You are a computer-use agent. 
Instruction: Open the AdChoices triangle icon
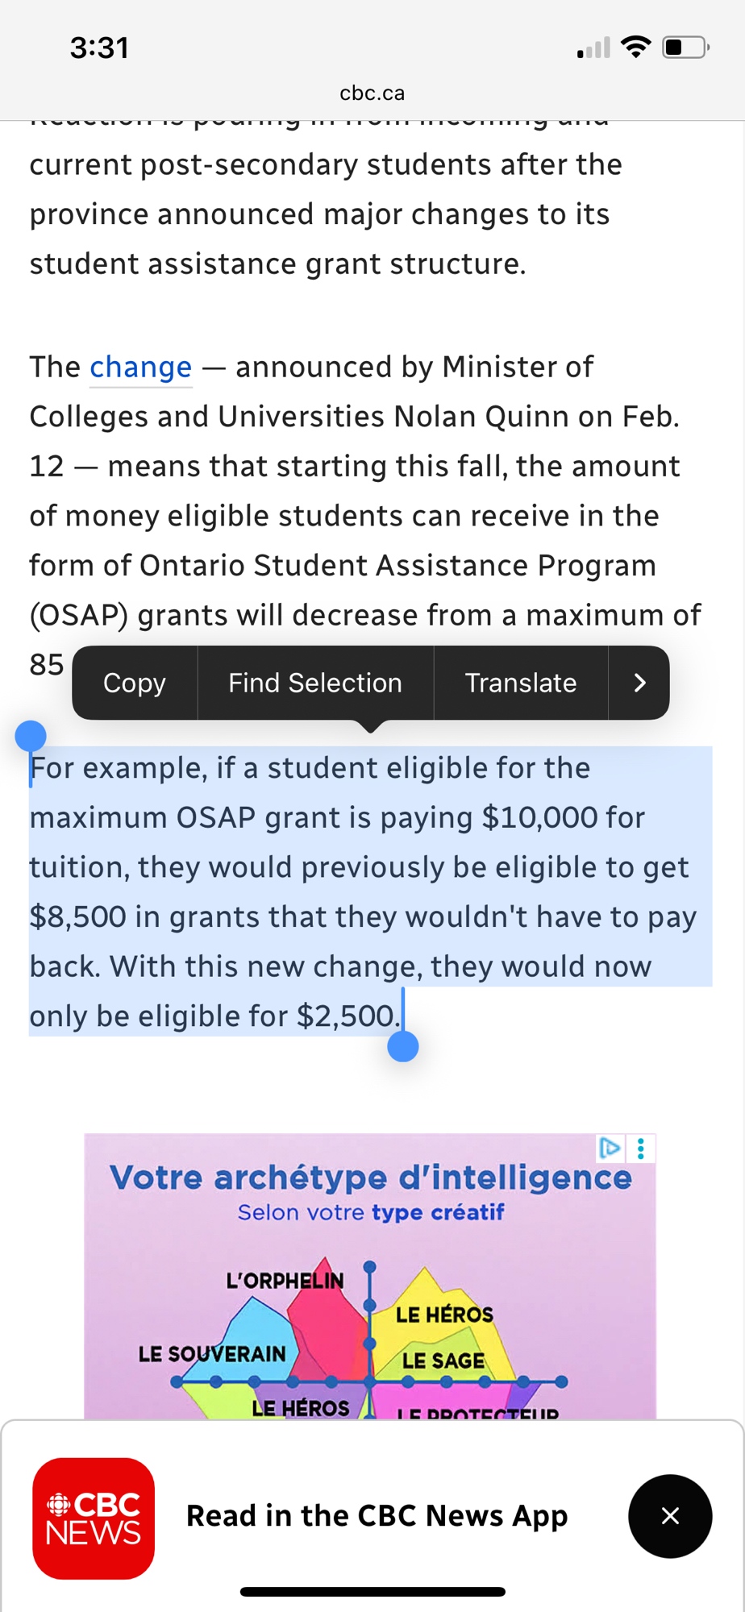point(610,1148)
